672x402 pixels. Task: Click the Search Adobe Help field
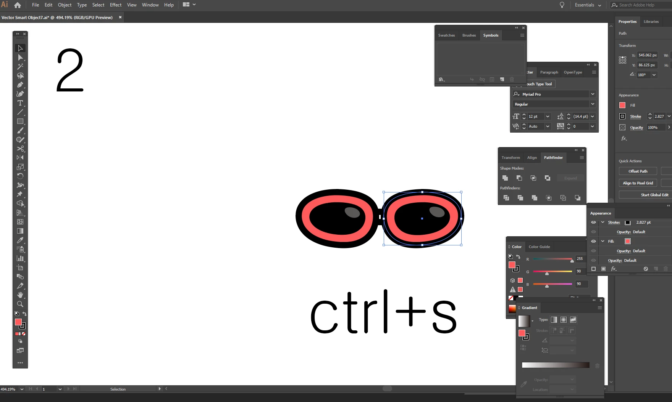pos(641,5)
